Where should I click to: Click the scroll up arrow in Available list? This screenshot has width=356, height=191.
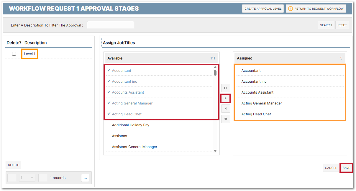coord(215,67)
